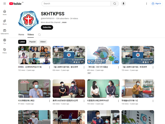
Task: Open the top-right settings kebab menu
Action: click(x=146, y=4)
